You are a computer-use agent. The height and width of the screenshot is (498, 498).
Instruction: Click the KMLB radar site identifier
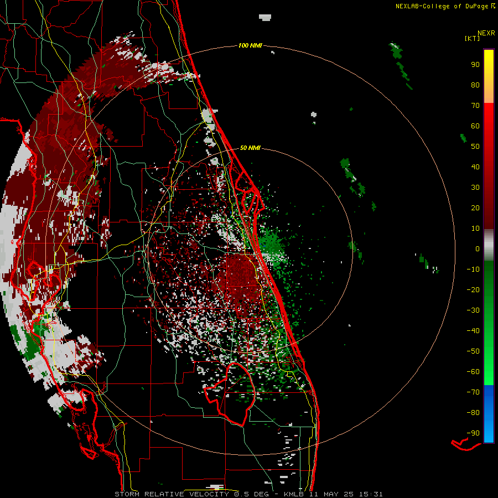point(293,494)
